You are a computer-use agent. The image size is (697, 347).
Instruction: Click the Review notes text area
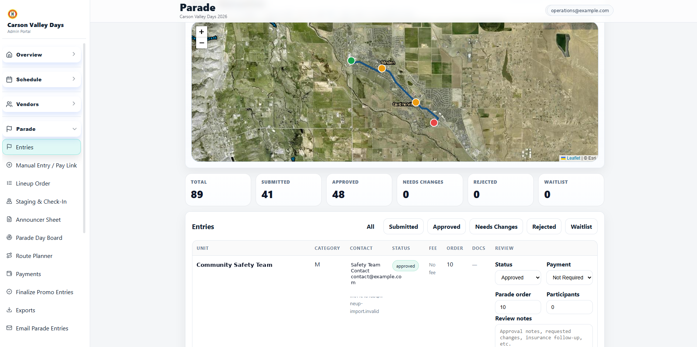click(544, 336)
